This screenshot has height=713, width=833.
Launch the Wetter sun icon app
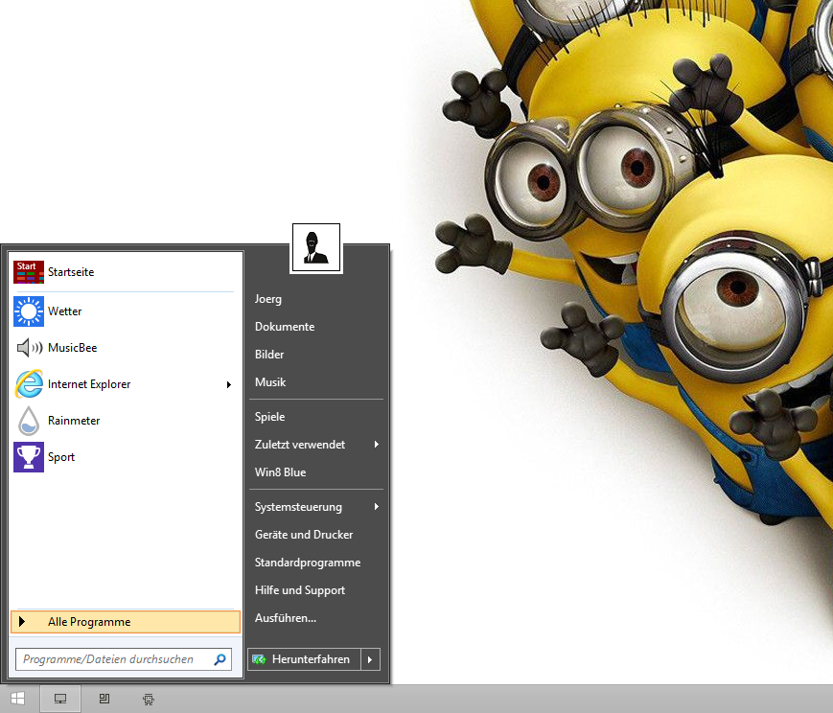coord(29,311)
